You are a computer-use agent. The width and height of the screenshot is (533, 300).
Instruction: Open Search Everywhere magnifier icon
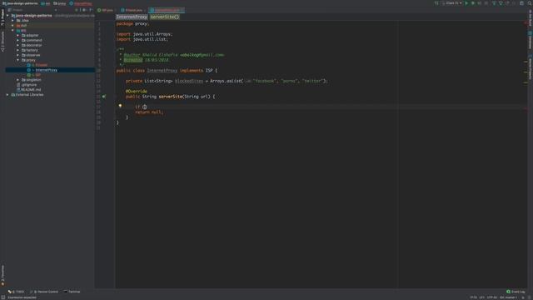click(530, 3)
